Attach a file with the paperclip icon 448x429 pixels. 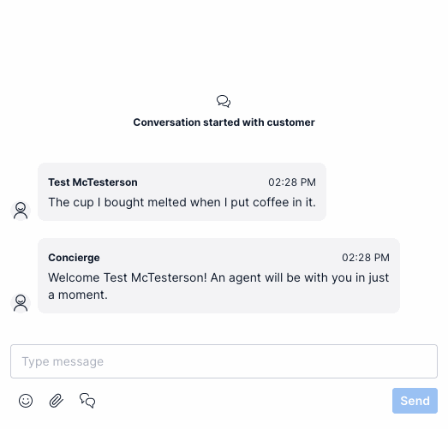[x=57, y=401]
